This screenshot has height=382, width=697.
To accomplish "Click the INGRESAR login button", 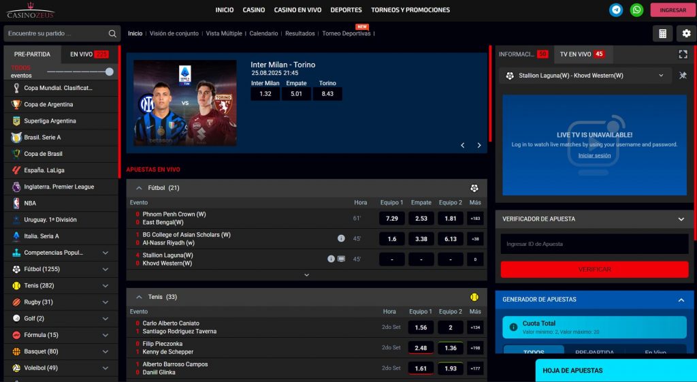I will 672,10.
